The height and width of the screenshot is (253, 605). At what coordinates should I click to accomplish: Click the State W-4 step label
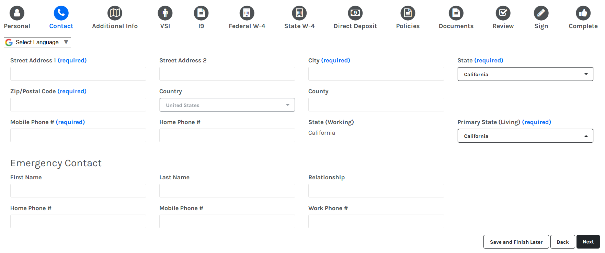tap(299, 26)
